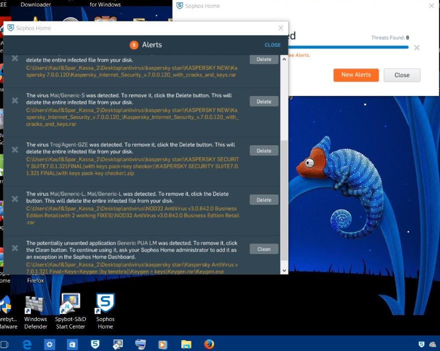Image resolution: width=440 pixels, height=351 pixels.
Task: Click the Troj/Agent-GZE file path text
Action: click(x=133, y=166)
